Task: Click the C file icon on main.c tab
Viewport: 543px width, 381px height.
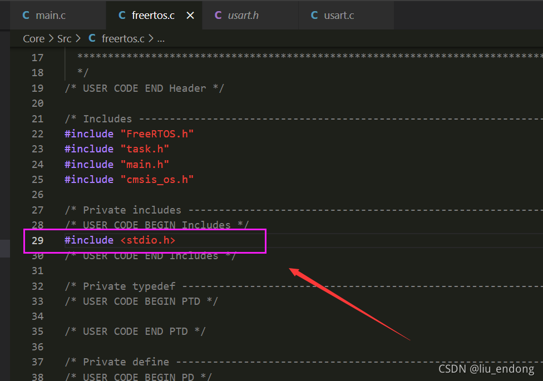Action: point(26,15)
